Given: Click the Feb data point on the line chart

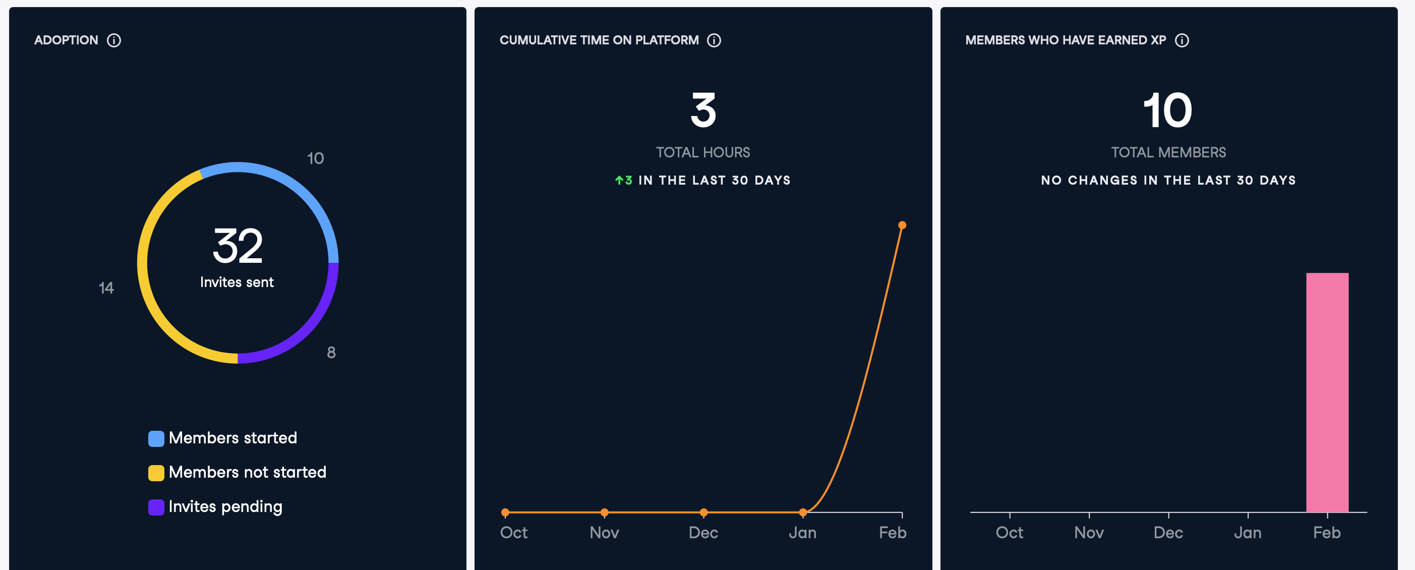Looking at the screenshot, I should click(x=902, y=225).
